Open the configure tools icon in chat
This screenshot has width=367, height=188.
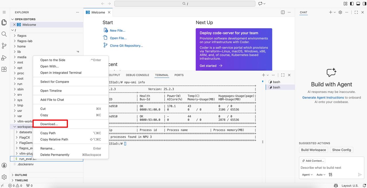pyautogui.click(x=331, y=175)
